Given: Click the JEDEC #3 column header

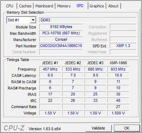Looking at the screenshot, I should point(95,63).
